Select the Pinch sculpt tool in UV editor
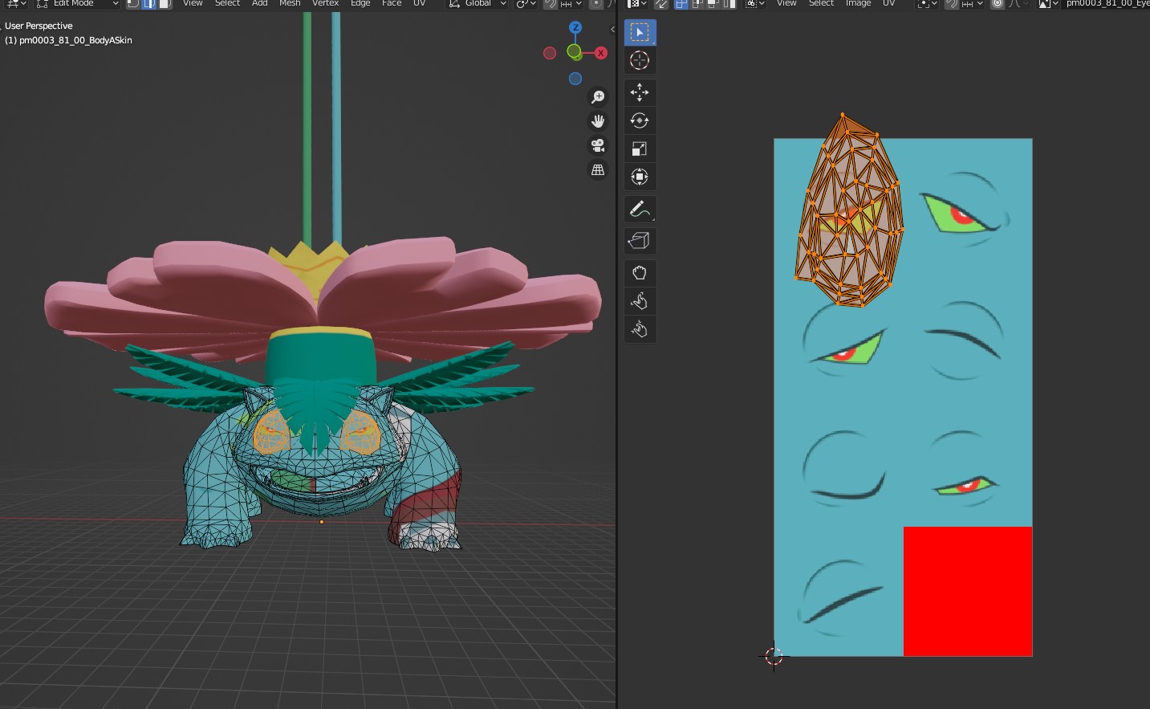 click(640, 329)
